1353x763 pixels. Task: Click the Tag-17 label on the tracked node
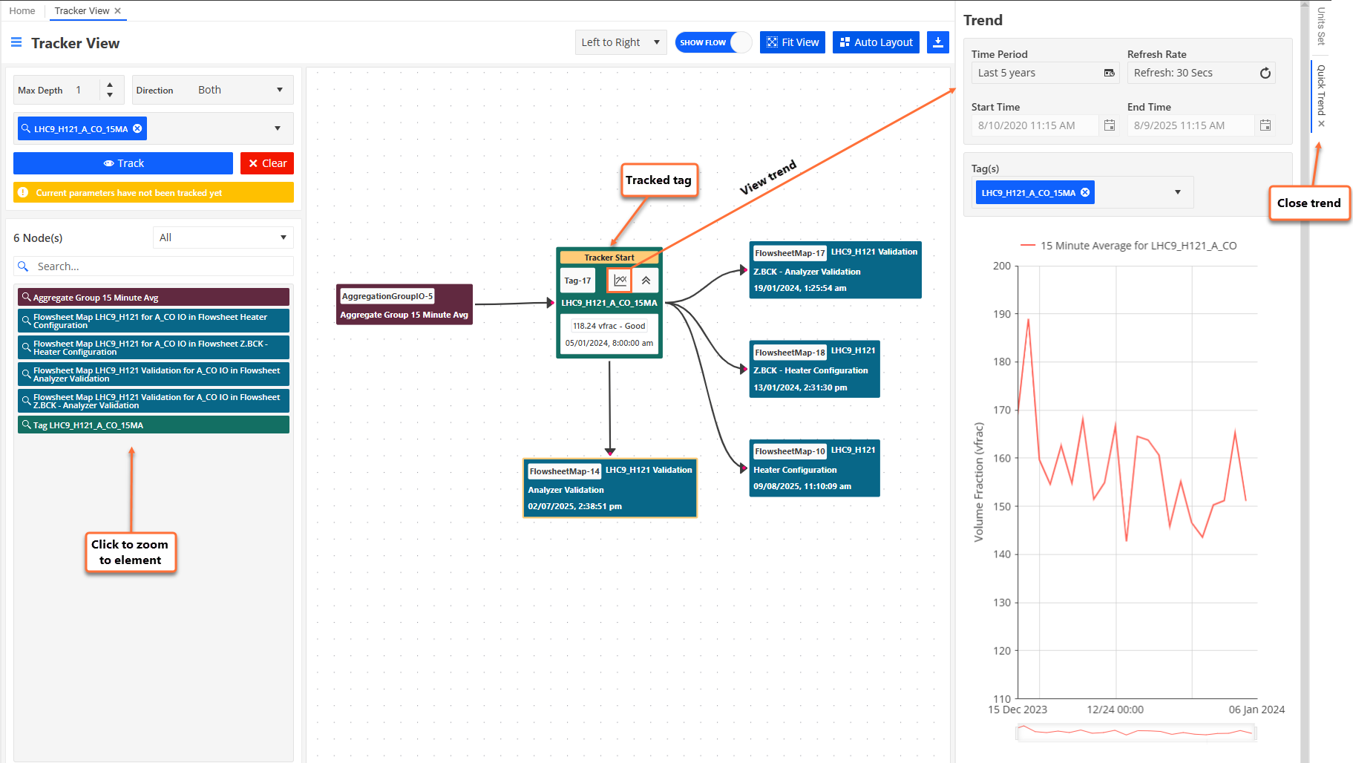[x=577, y=281]
